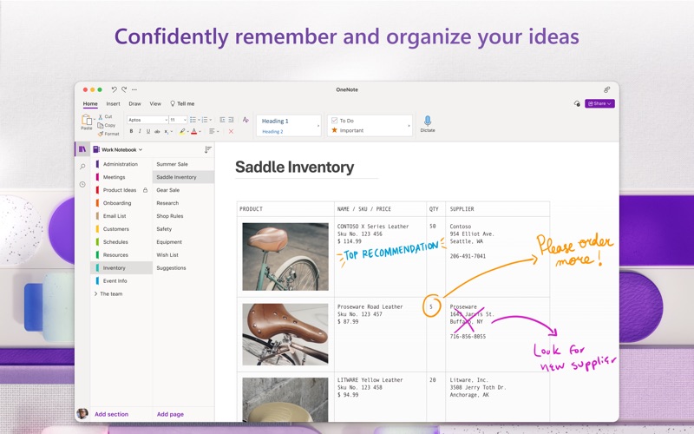Show the notebooks navigation pane
This screenshot has height=434, width=694.
[82, 149]
